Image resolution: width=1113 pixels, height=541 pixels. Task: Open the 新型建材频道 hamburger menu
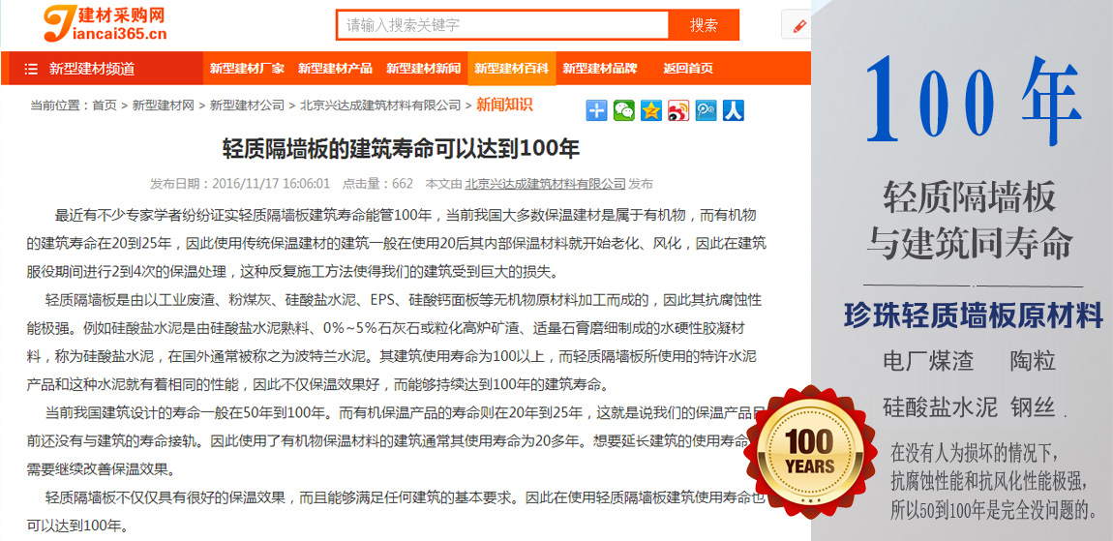pyautogui.click(x=31, y=69)
